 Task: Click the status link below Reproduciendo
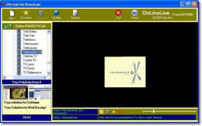(60, 113)
